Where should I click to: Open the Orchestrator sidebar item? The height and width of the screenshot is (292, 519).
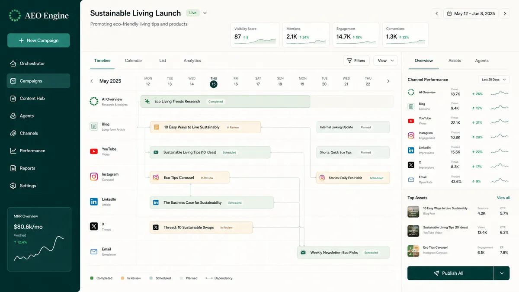point(38,64)
